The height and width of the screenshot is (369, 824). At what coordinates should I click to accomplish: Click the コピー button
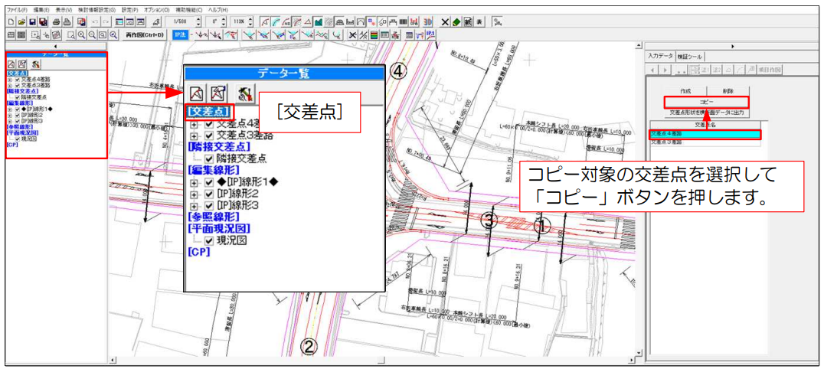[705, 100]
